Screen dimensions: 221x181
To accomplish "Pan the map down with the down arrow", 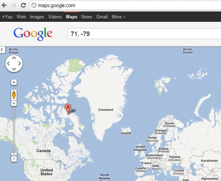I will click(x=14, y=69).
